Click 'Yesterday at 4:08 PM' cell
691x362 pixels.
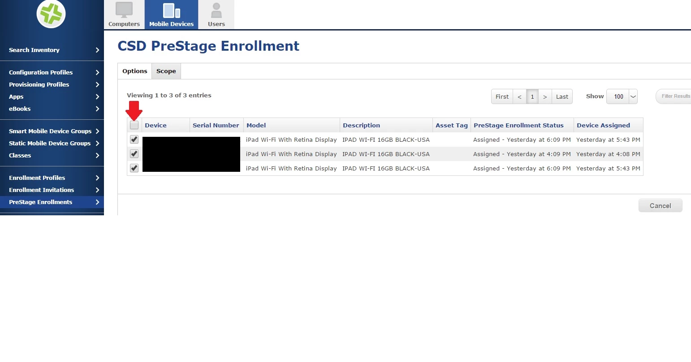coord(608,154)
